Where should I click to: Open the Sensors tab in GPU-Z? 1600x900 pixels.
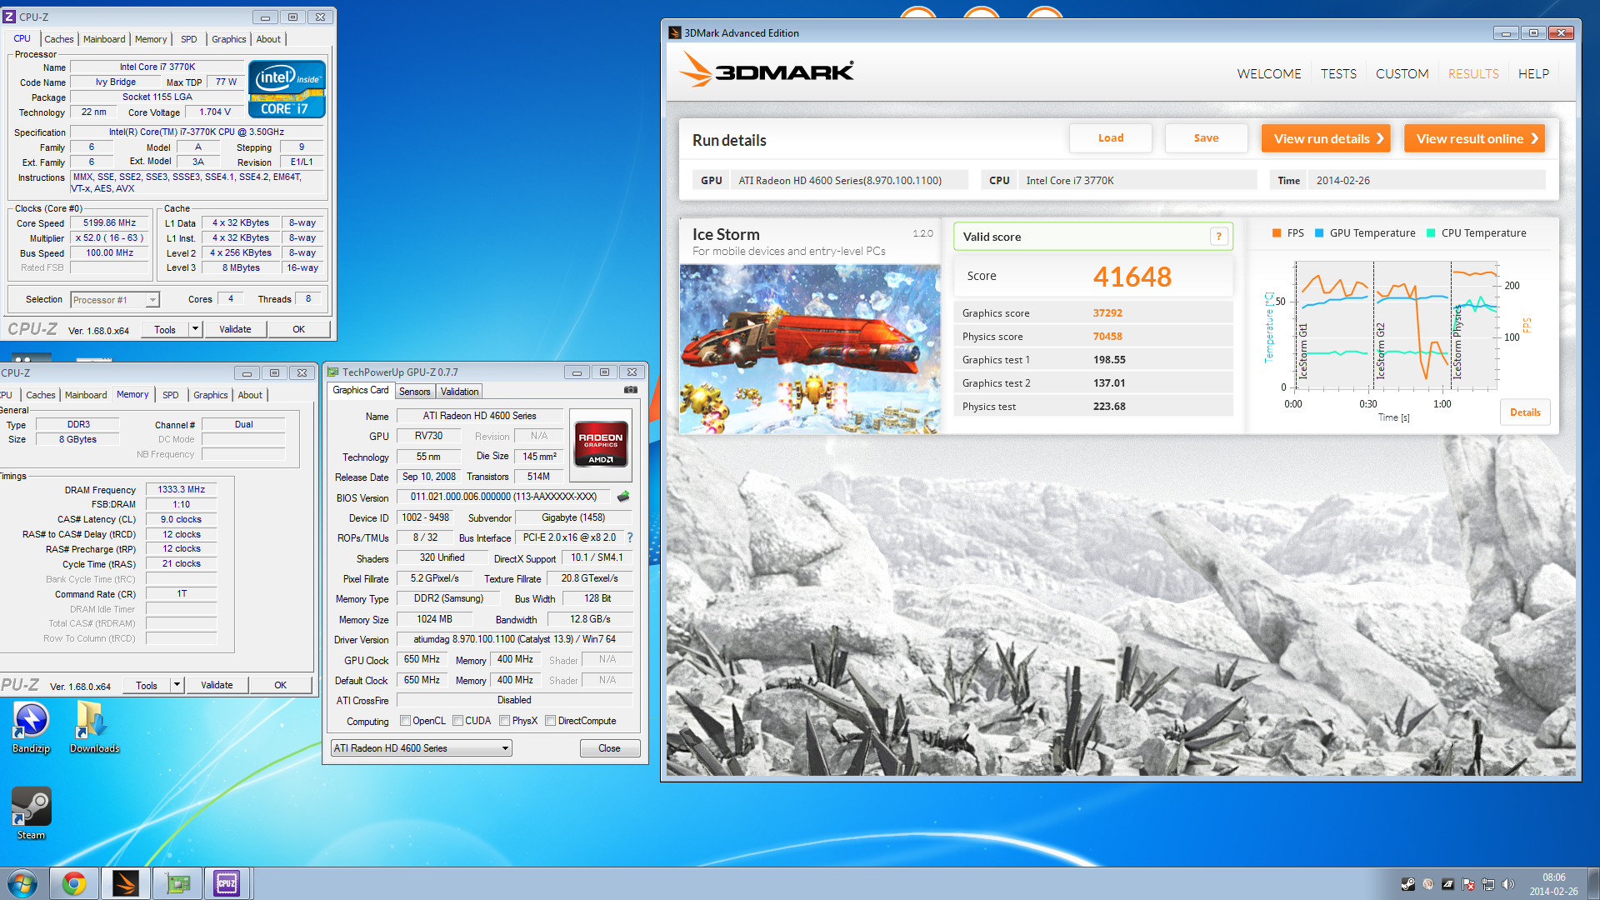(414, 392)
